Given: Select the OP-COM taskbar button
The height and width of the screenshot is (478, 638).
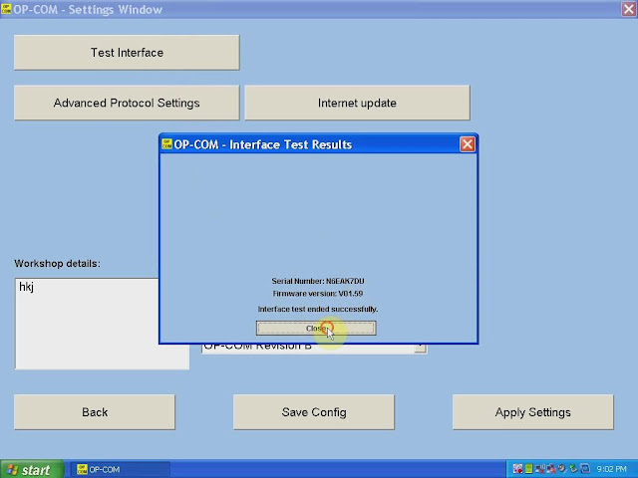Looking at the screenshot, I should pos(120,469).
